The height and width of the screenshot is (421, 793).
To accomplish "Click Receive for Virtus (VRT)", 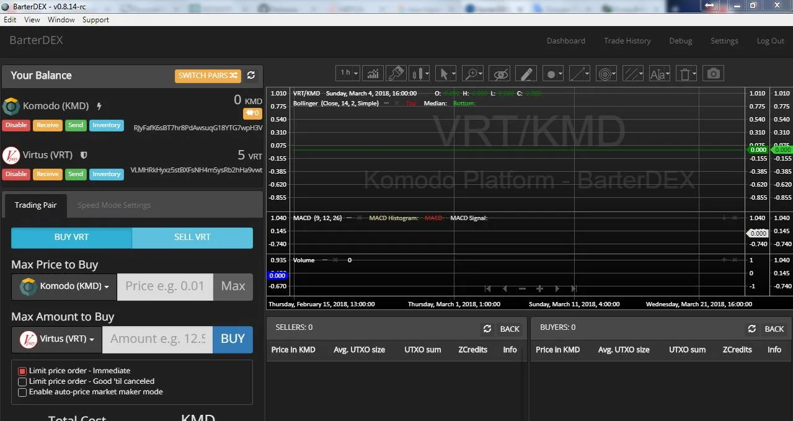I will [47, 174].
